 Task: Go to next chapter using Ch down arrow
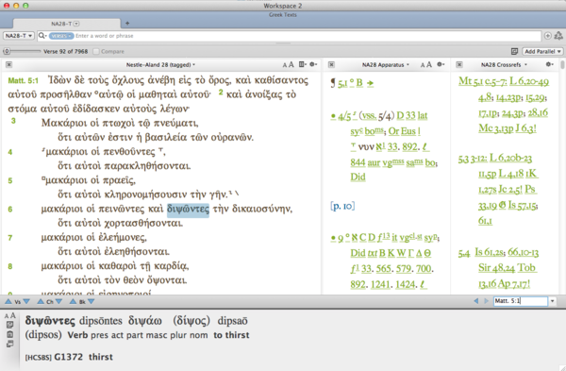click(x=58, y=301)
